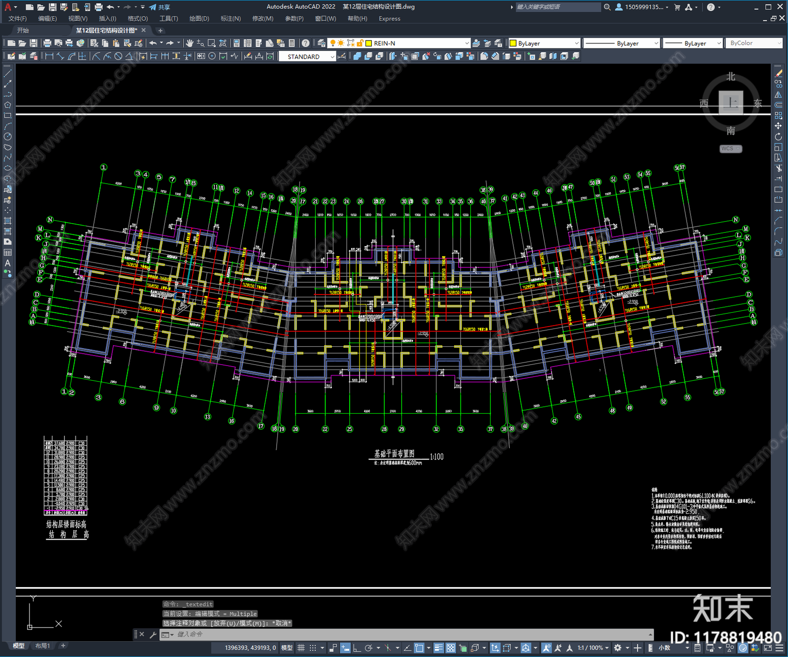Open the 标注(N) menu
Screen dimensions: 788x657
pos(230,19)
